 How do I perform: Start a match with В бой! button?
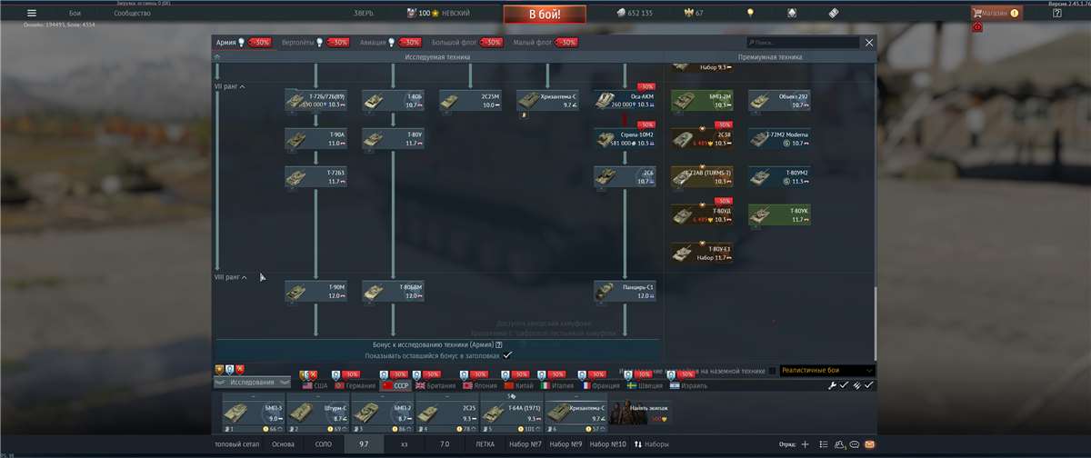(545, 14)
